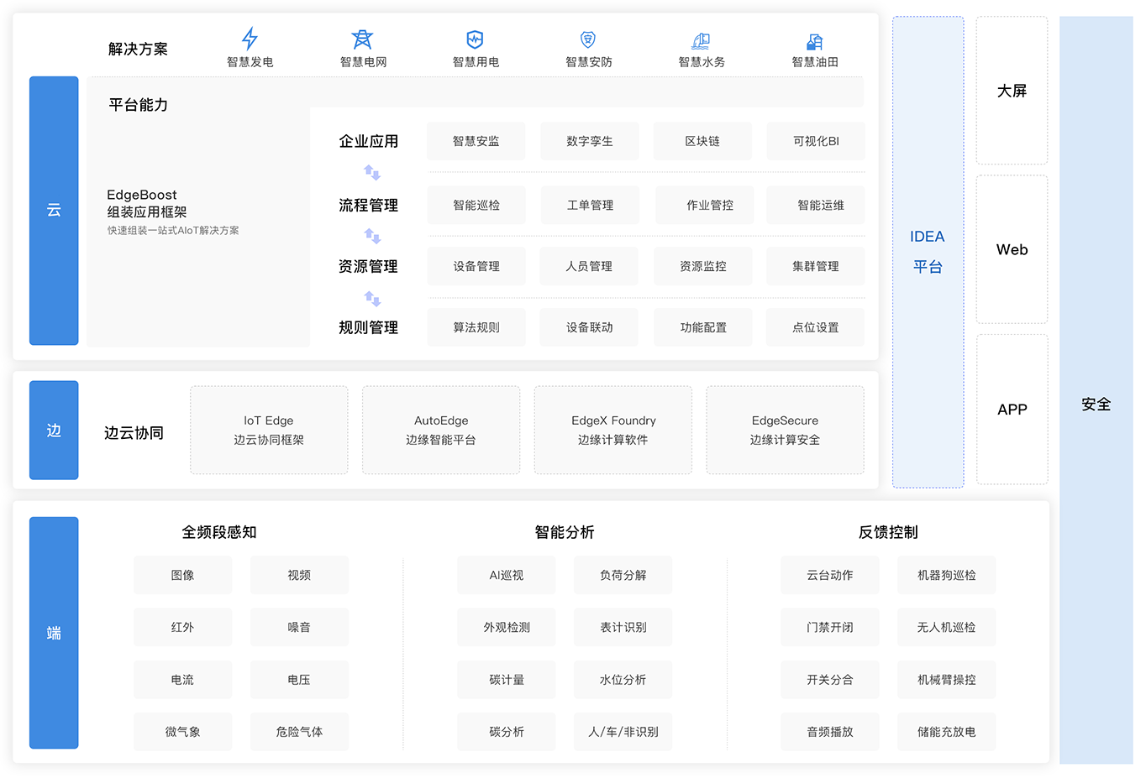Screen dimensions: 1146x778
Task: Open the 数字孪生 module
Action: click(589, 141)
